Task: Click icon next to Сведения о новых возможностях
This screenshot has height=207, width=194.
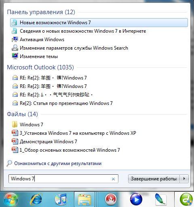Action: 14,31
